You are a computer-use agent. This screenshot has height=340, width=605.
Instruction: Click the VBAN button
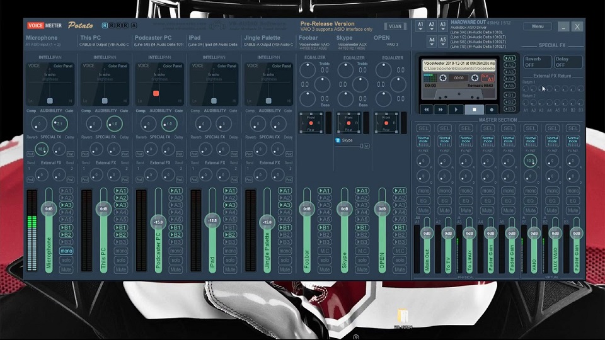(x=395, y=26)
